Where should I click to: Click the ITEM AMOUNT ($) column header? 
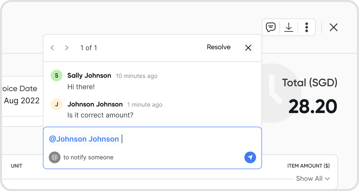coord(308,166)
